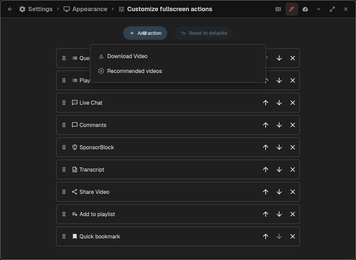The image size is (356, 260).
Task: Select the Quick bookmark label
Action: (x=100, y=236)
